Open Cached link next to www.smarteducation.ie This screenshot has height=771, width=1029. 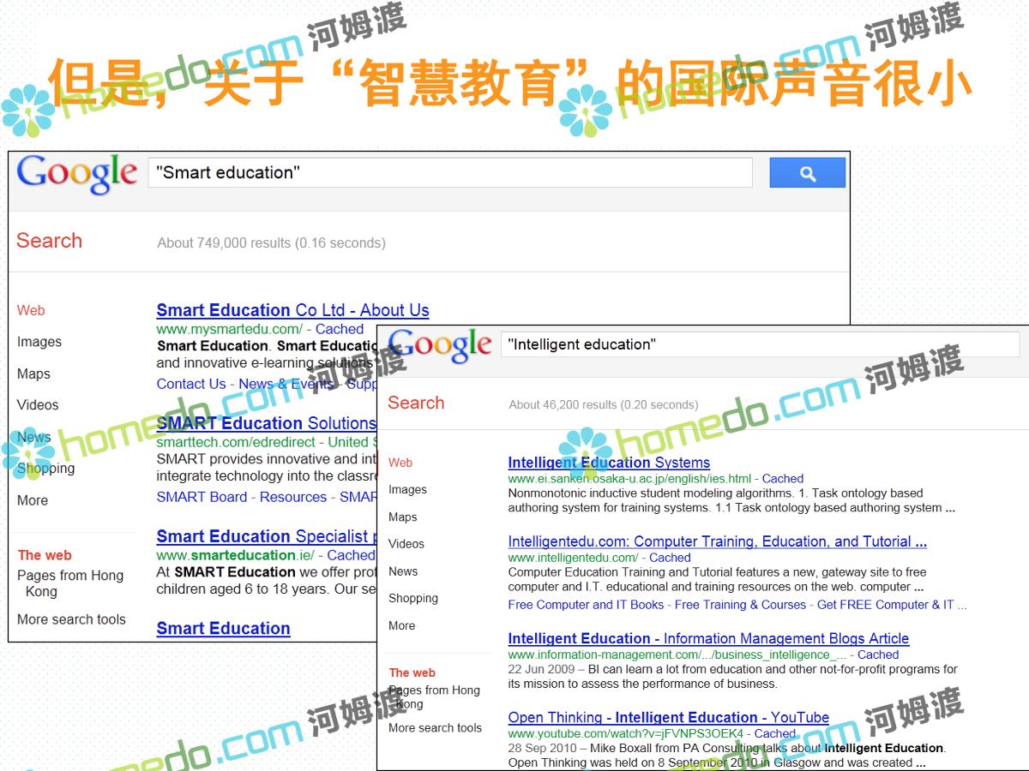[351, 555]
